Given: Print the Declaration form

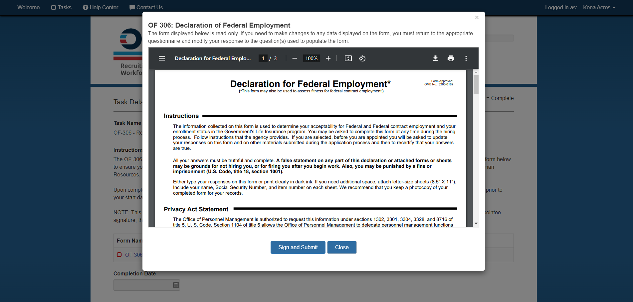Looking at the screenshot, I should tap(451, 58).
